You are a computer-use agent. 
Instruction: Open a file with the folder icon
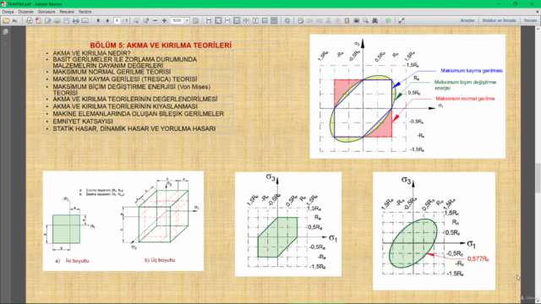[x=6, y=20]
